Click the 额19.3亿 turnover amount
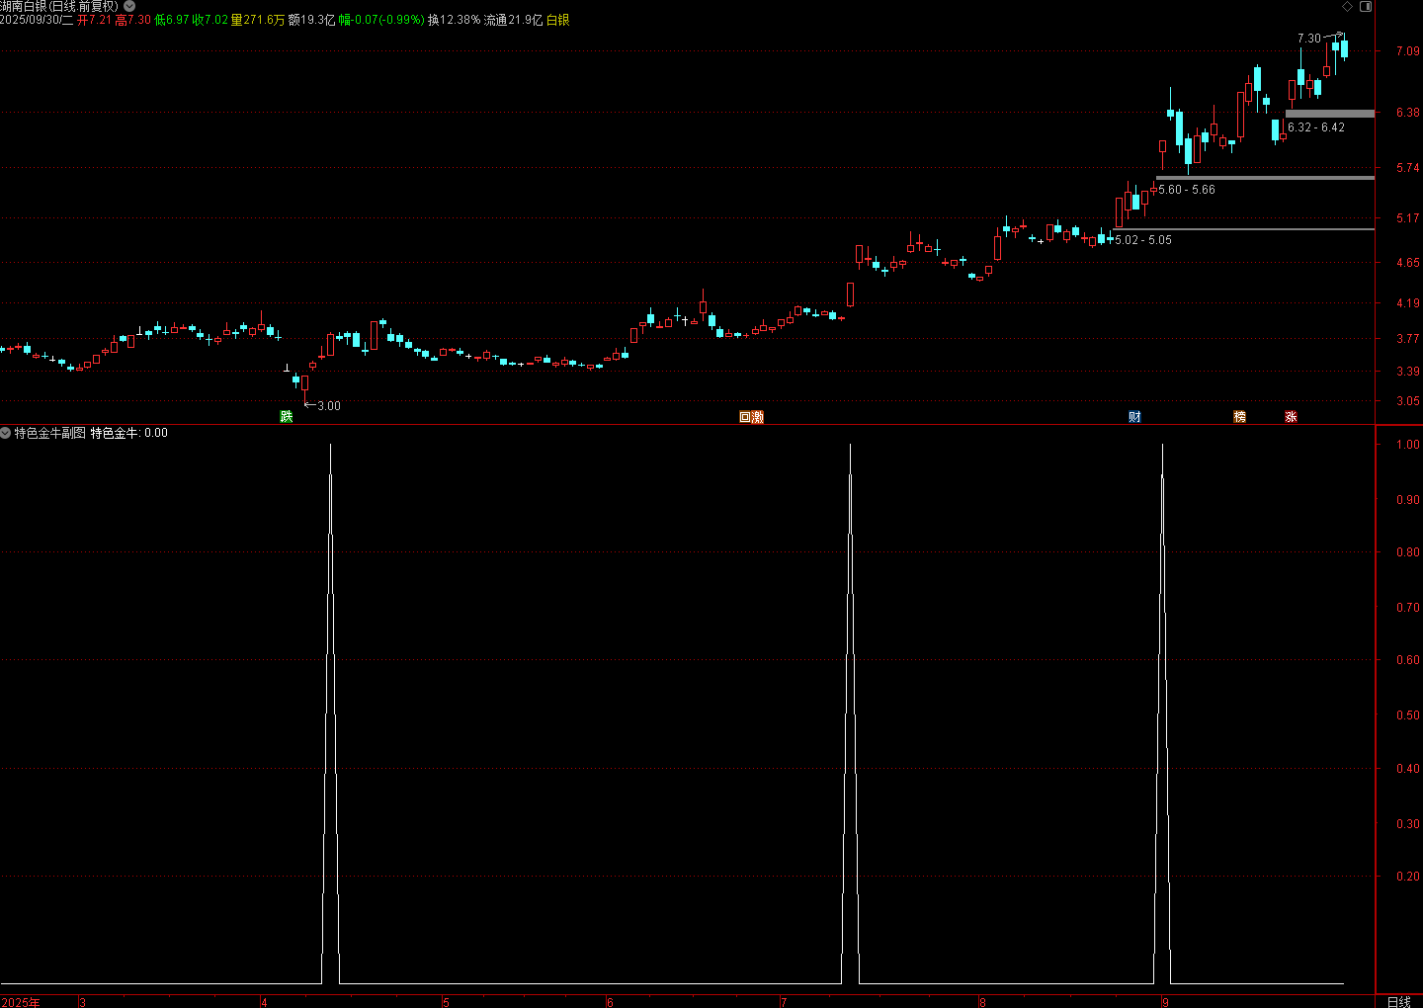Image resolution: width=1423 pixels, height=1008 pixels. (312, 20)
